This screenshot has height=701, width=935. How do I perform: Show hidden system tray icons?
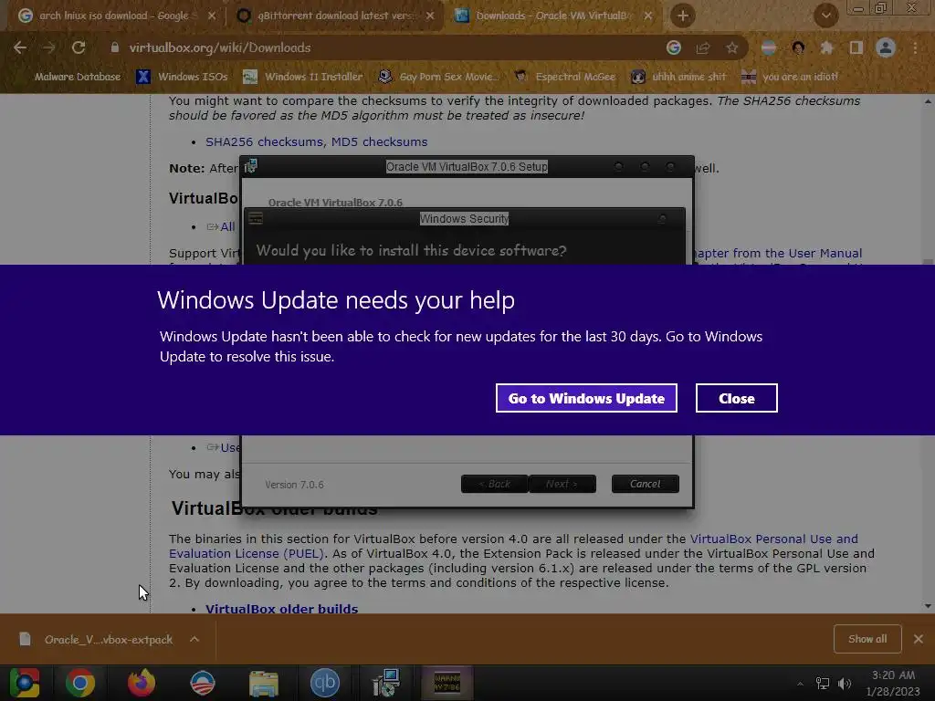pyautogui.click(x=800, y=683)
